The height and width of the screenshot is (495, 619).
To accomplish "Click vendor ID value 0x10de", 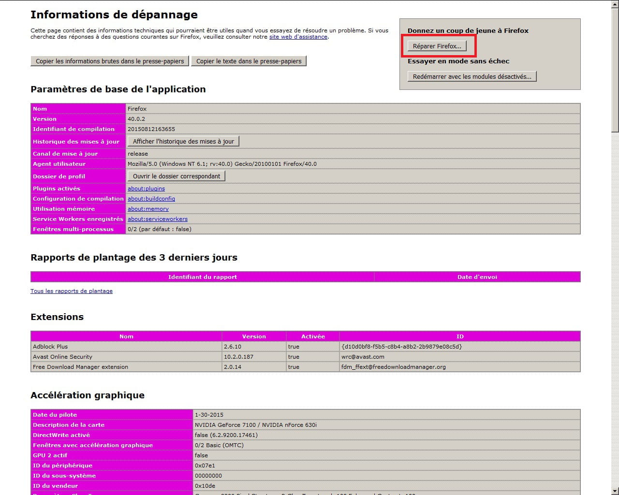I will pyautogui.click(x=205, y=486).
